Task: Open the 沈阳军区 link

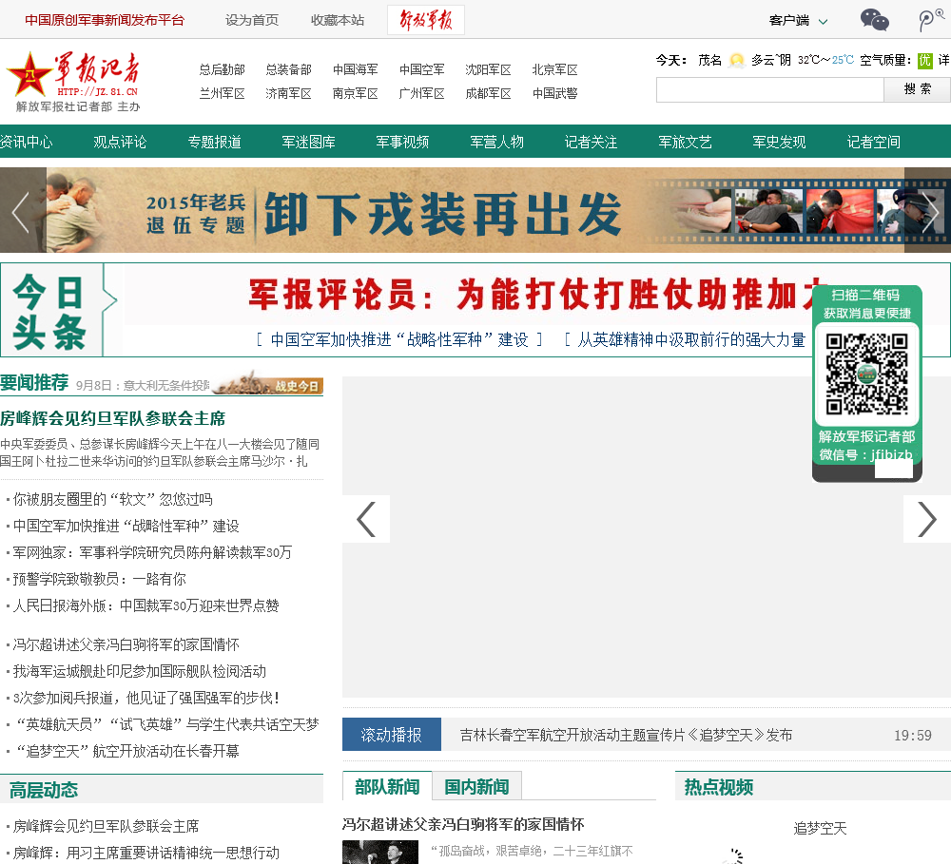Action: tap(488, 69)
